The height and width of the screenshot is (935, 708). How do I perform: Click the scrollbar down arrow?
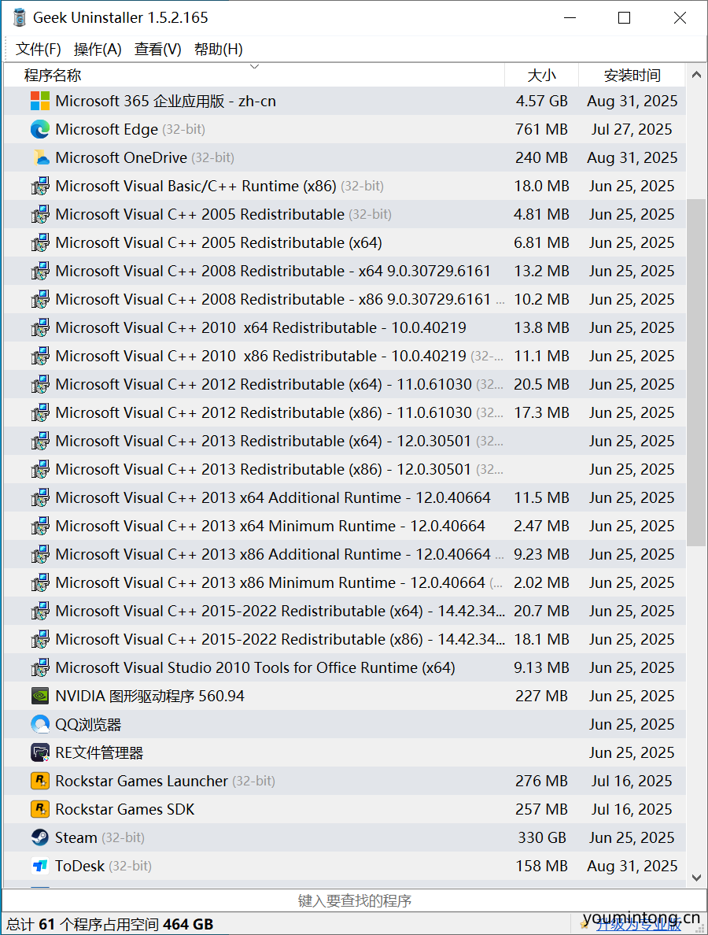(x=696, y=878)
